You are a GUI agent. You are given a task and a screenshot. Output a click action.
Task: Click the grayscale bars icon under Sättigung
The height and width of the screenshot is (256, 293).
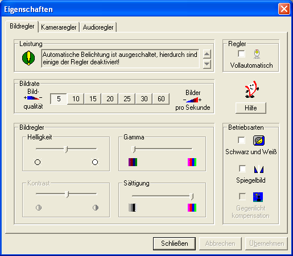(133, 208)
